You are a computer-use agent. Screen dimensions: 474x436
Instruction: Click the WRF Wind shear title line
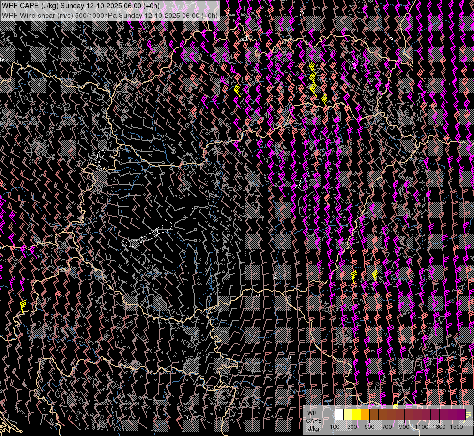110,16
